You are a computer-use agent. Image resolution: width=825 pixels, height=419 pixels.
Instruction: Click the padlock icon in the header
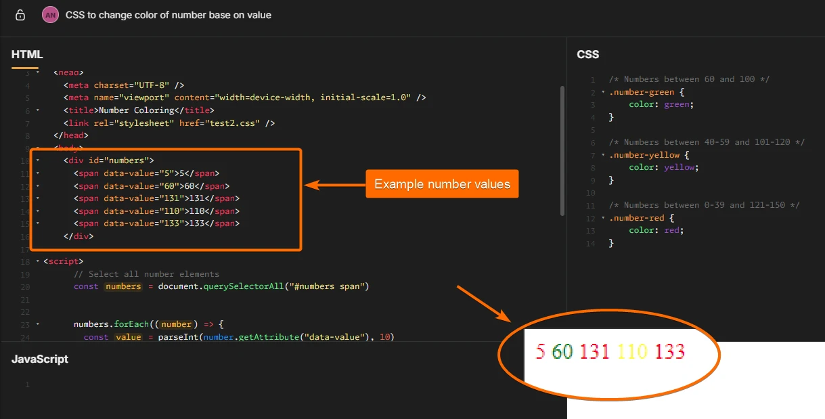click(20, 14)
